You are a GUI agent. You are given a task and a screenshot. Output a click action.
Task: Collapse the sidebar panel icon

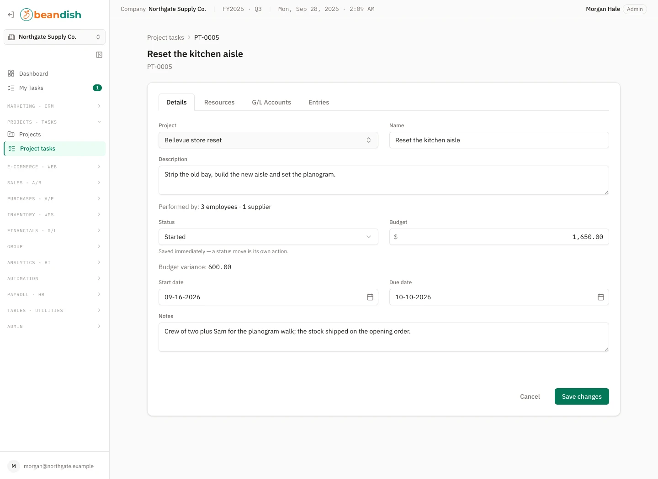pyautogui.click(x=99, y=55)
